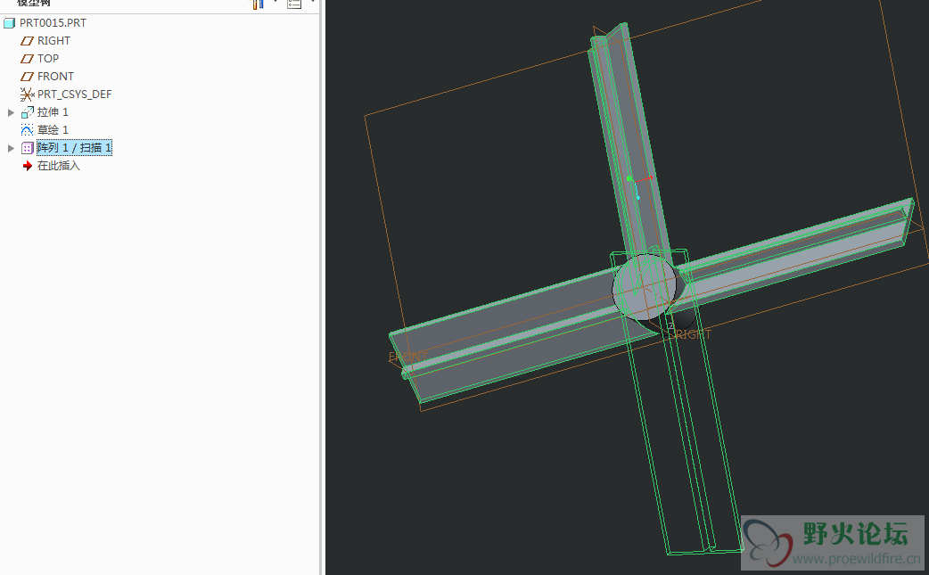Pick the coordinate triad on the upper arm
This screenshot has height=575, width=929.
click(637, 185)
